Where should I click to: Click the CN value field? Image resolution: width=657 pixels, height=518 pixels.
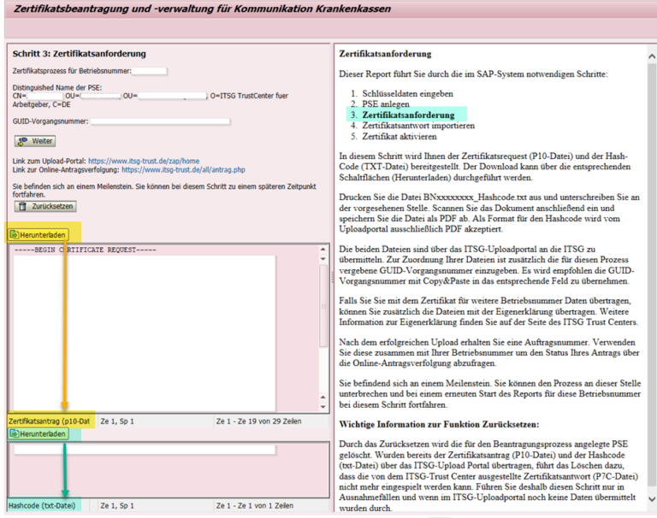(x=44, y=96)
